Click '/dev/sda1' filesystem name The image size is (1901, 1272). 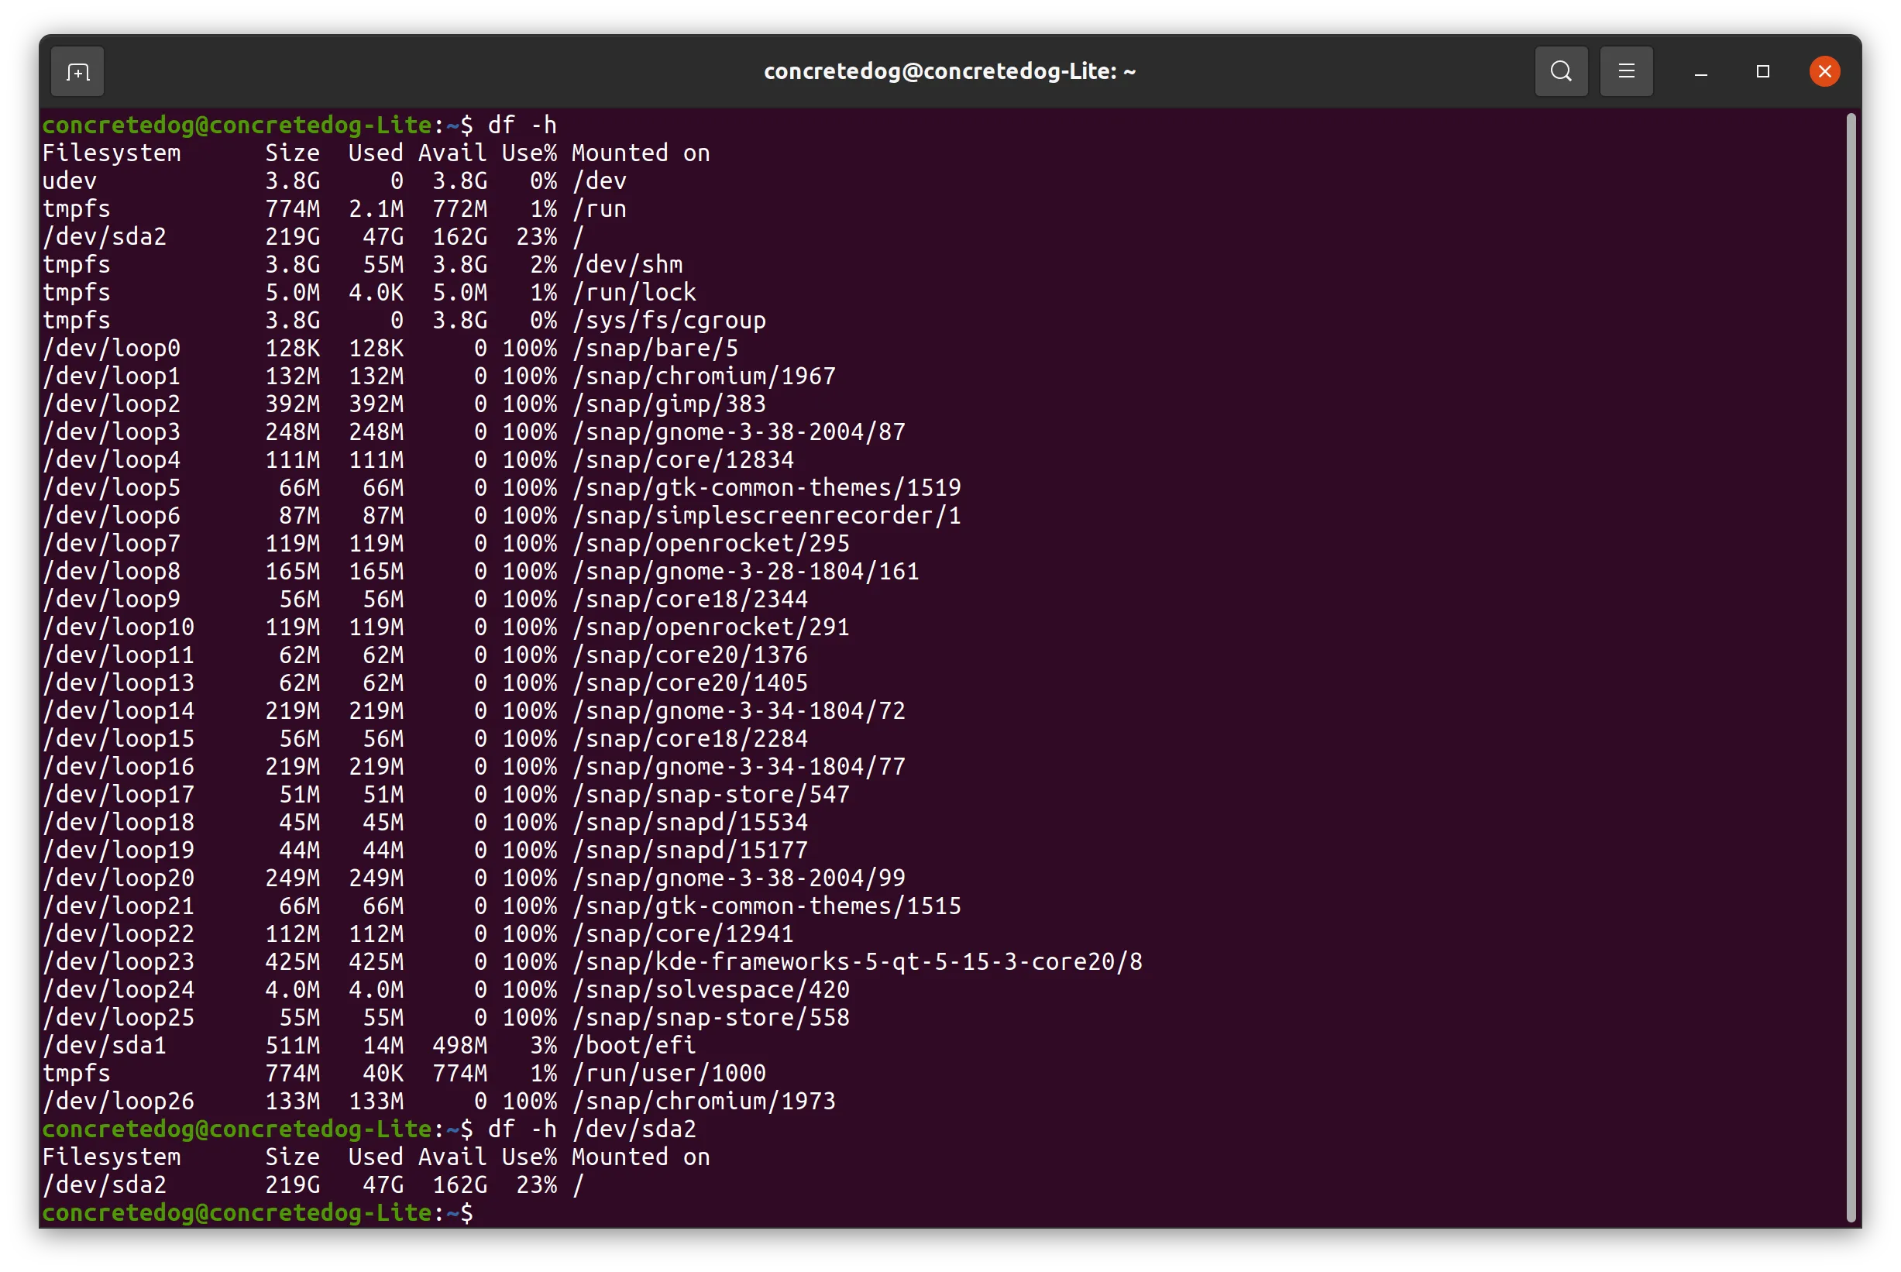click(x=105, y=1045)
